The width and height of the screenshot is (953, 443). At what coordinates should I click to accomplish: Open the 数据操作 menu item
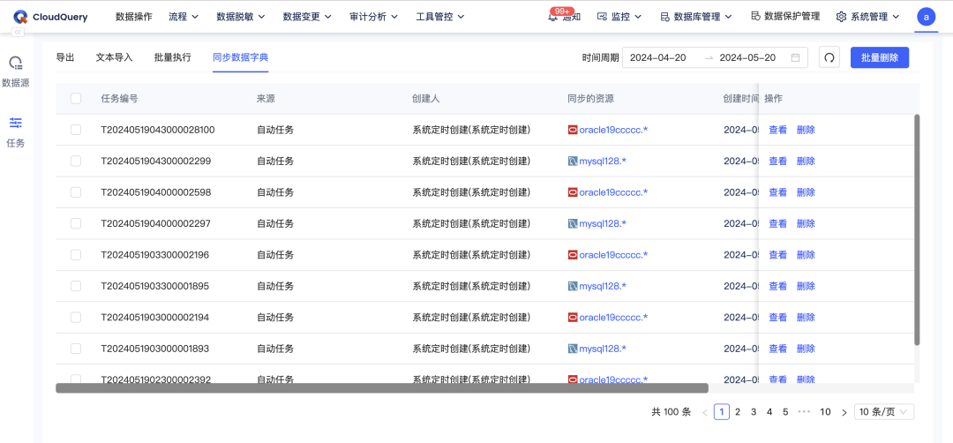pos(134,17)
